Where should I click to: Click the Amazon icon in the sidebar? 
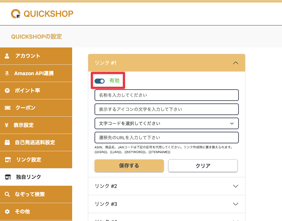coord(7,73)
